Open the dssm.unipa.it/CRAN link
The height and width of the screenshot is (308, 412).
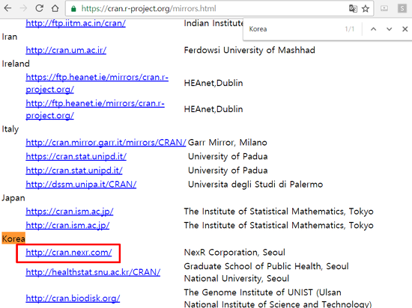(x=81, y=184)
